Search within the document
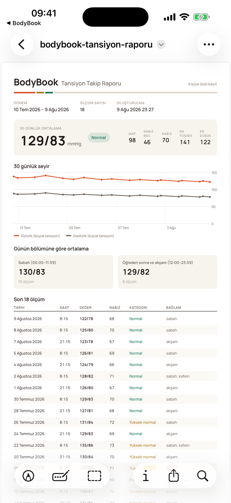Image resolution: width=231 pixels, height=503 pixels. (x=203, y=476)
